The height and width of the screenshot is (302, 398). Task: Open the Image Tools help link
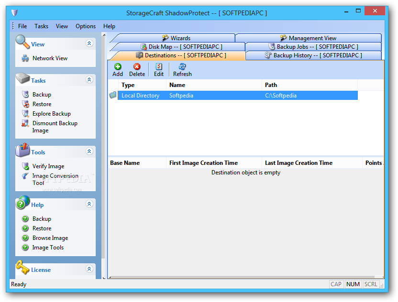pyautogui.click(x=48, y=248)
